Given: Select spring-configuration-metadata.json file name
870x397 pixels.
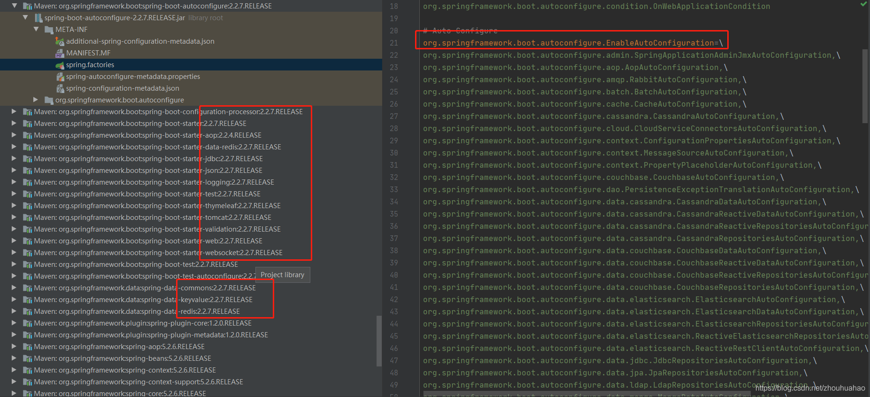Looking at the screenshot, I should pyautogui.click(x=123, y=88).
